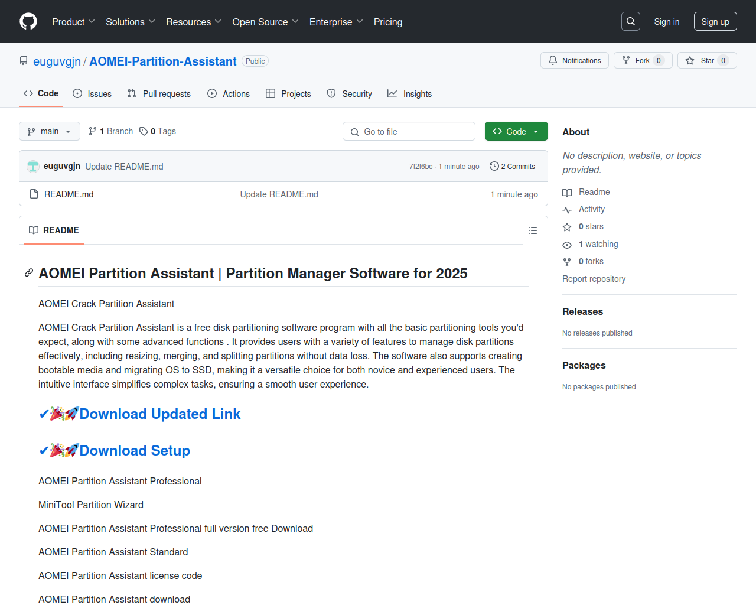Click the Notifications button
This screenshot has width=756, height=605.
(575, 60)
